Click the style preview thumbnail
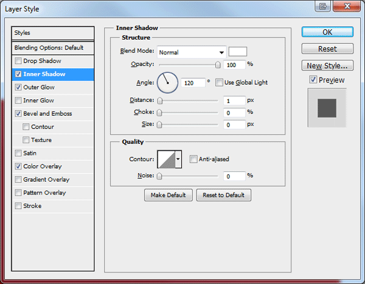The height and width of the screenshot is (284, 365). pyautogui.click(x=327, y=108)
